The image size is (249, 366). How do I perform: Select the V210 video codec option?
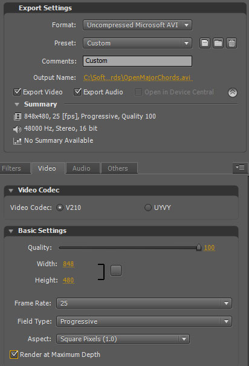tap(60, 208)
